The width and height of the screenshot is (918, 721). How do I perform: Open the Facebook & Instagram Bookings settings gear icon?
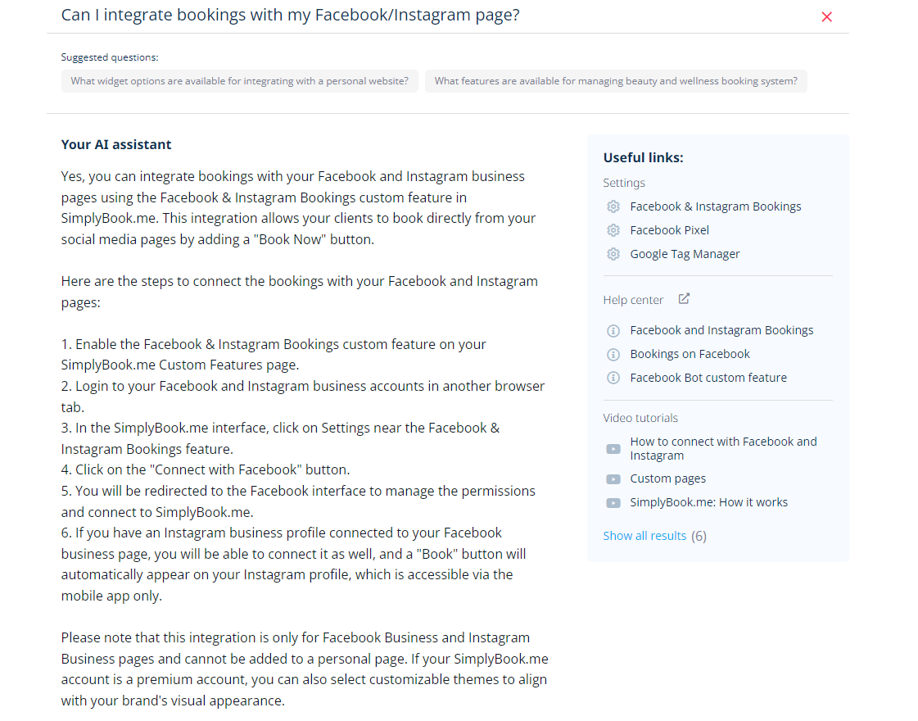[613, 206]
